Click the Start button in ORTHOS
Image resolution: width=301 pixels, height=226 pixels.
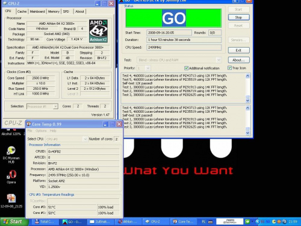pos(239,9)
